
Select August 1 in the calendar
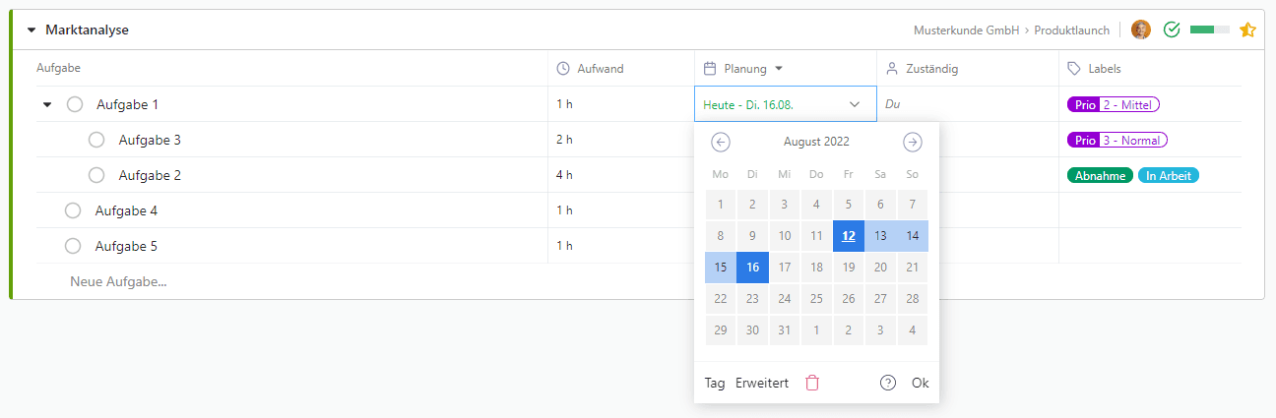(721, 205)
